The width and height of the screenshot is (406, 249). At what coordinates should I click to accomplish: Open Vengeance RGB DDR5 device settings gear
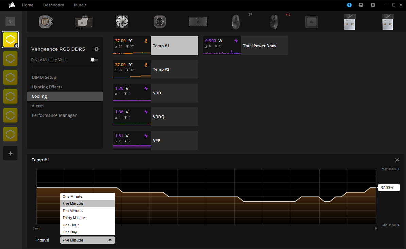96,49
